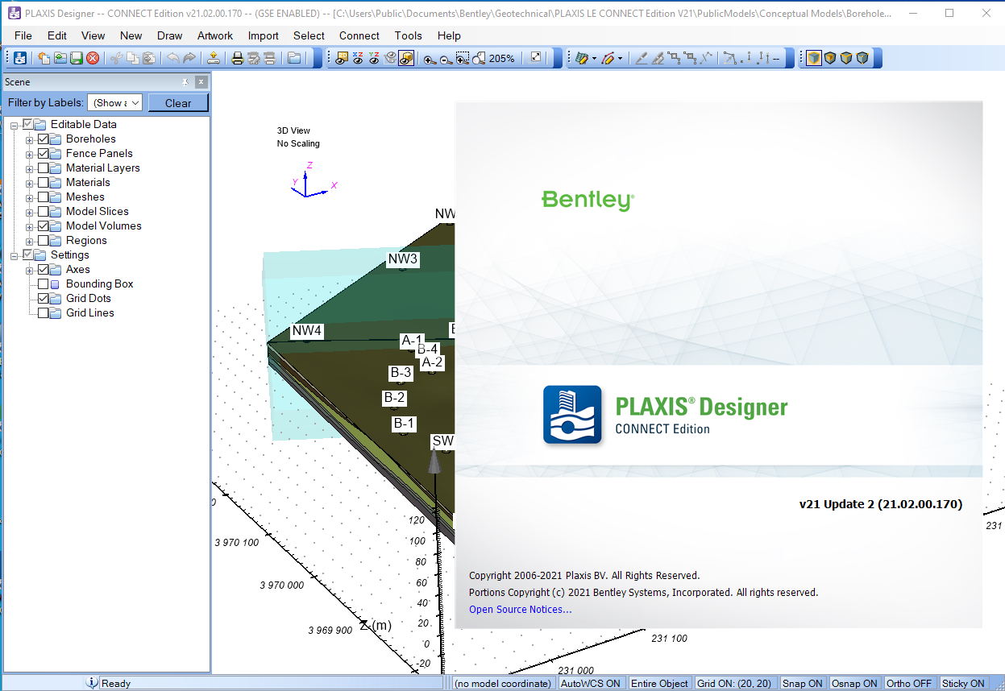
Task: Uncheck the Boreholes checkbox
Action: pyautogui.click(x=44, y=139)
